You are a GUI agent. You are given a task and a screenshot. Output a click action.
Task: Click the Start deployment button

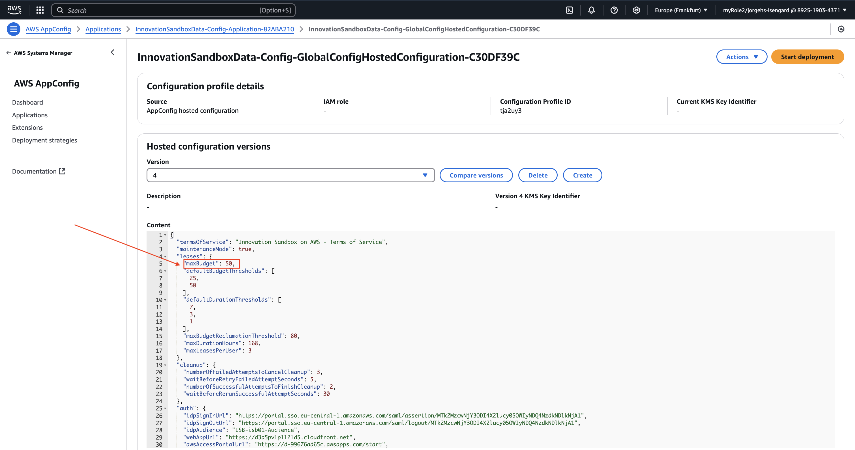[x=807, y=57]
